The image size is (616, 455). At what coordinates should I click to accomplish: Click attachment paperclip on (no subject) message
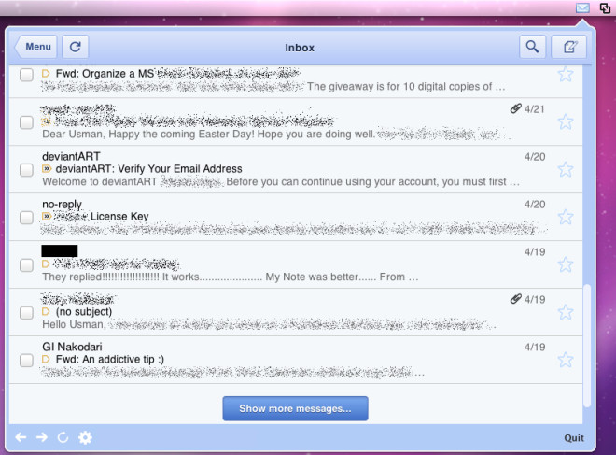tap(515, 299)
